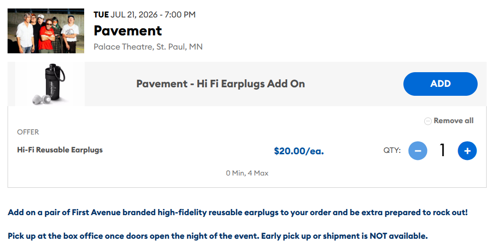Viewport: 489px width, 251px height.
Task: Open the Pavement band photo thumbnail
Action: [46, 31]
